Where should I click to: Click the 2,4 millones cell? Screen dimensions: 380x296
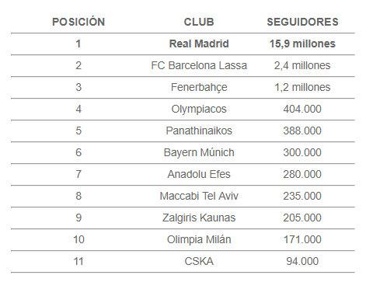pyautogui.click(x=302, y=65)
